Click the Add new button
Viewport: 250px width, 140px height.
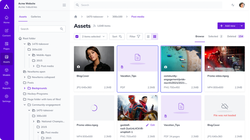[227, 26]
